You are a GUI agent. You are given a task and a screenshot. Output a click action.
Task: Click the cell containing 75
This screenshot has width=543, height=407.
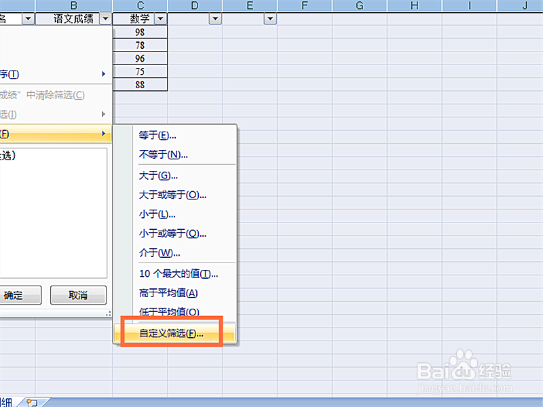pyautogui.click(x=140, y=72)
